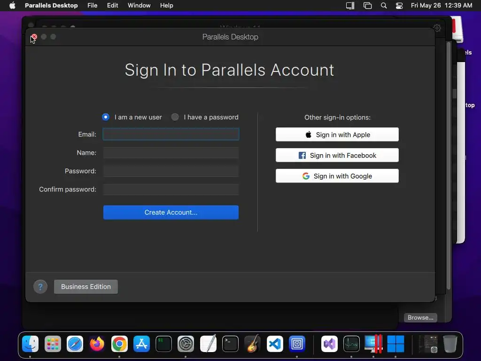The image size is (481, 361).
Task: Open Parallels Desktop from the dock
Action: tap(373, 344)
